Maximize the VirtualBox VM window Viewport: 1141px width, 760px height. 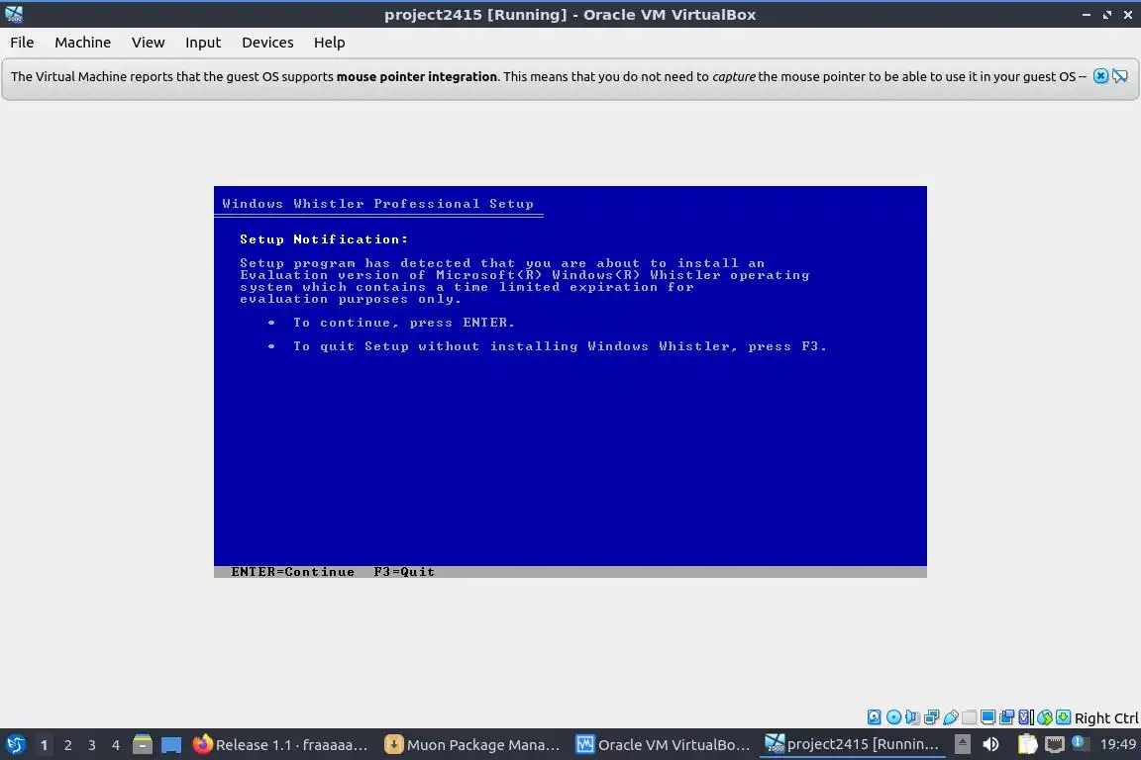tap(1106, 15)
